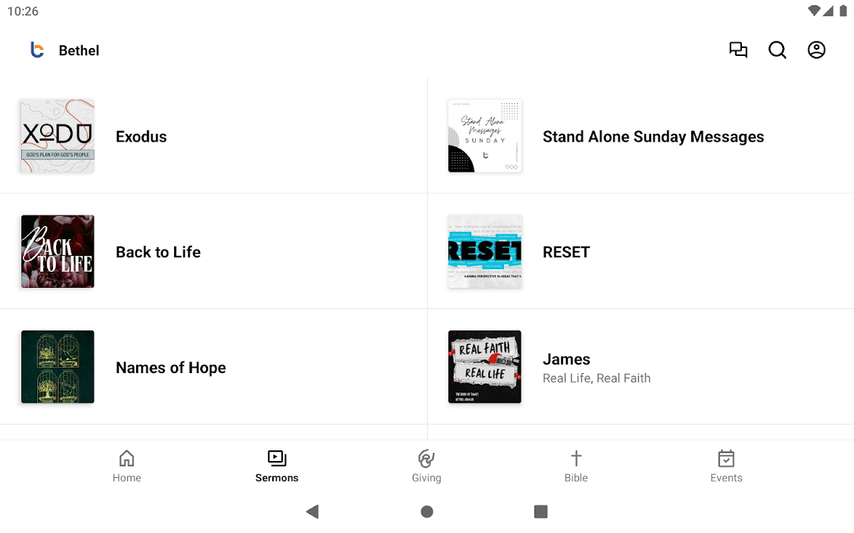
Task: Go to the Home tab
Action: [127, 466]
